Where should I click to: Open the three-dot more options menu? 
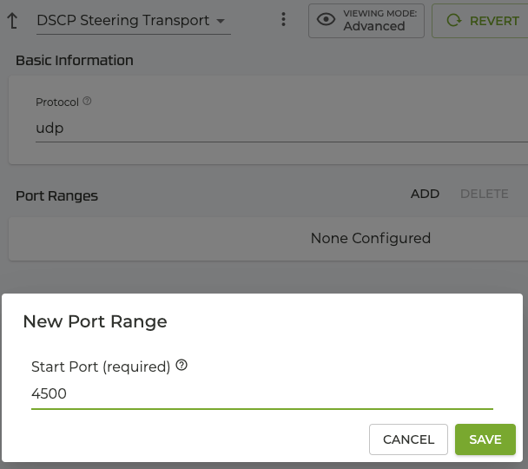[283, 19]
